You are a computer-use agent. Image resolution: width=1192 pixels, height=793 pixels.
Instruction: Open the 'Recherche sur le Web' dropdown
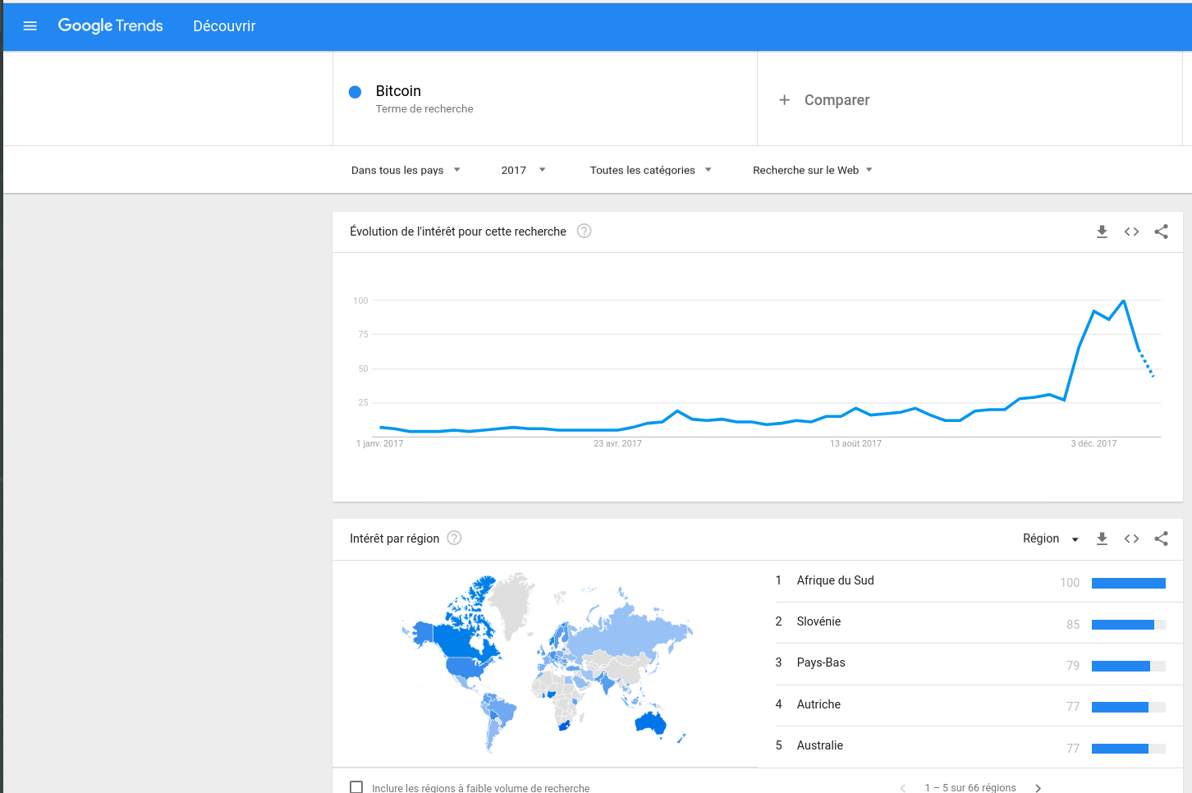(x=813, y=170)
